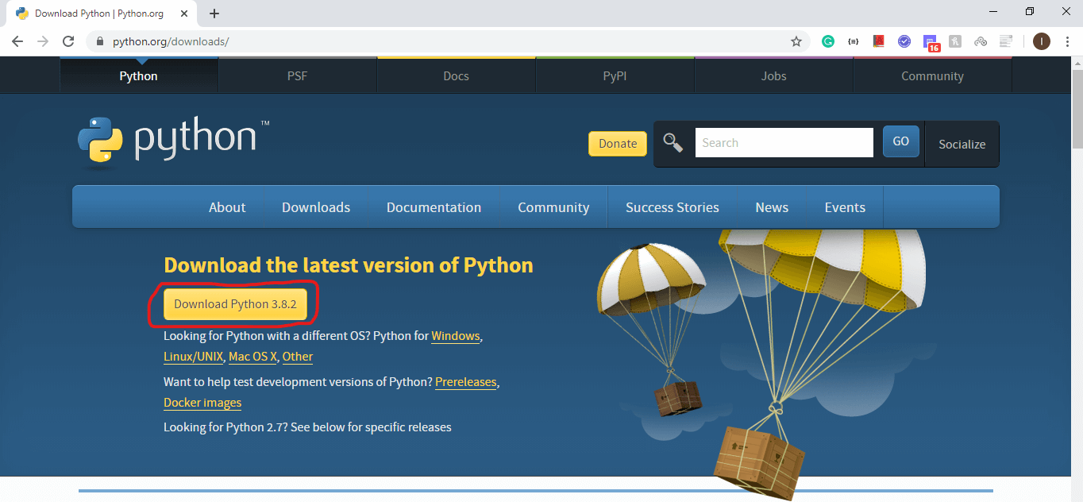Go to the Jobs top tab
Image resolution: width=1083 pixels, height=502 pixels.
tap(774, 76)
